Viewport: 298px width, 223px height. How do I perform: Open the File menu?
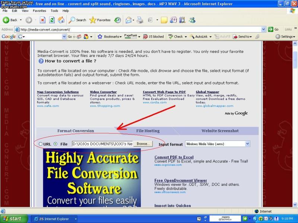pyautogui.click(x=5, y=11)
